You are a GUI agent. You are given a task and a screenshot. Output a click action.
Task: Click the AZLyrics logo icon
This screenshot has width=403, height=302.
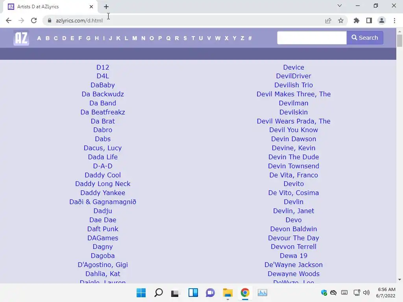tap(21, 38)
